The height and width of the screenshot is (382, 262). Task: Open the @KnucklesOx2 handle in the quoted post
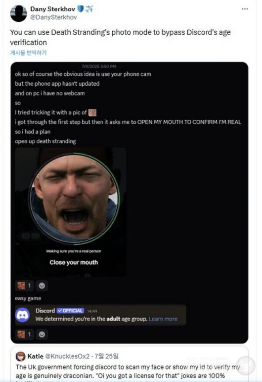(67, 356)
